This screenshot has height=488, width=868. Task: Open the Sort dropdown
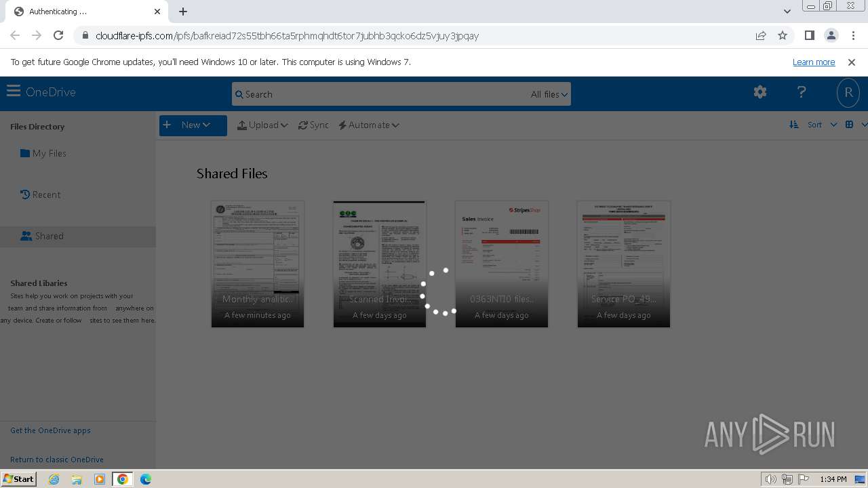822,125
